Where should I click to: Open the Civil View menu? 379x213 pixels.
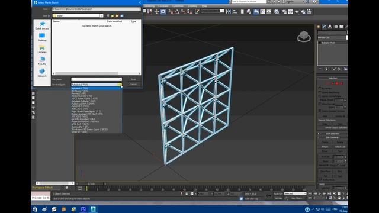[x=163, y=6]
